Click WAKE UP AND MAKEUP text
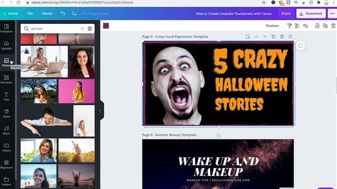Image resolution: width=337 pixels, height=189 pixels. (x=219, y=166)
